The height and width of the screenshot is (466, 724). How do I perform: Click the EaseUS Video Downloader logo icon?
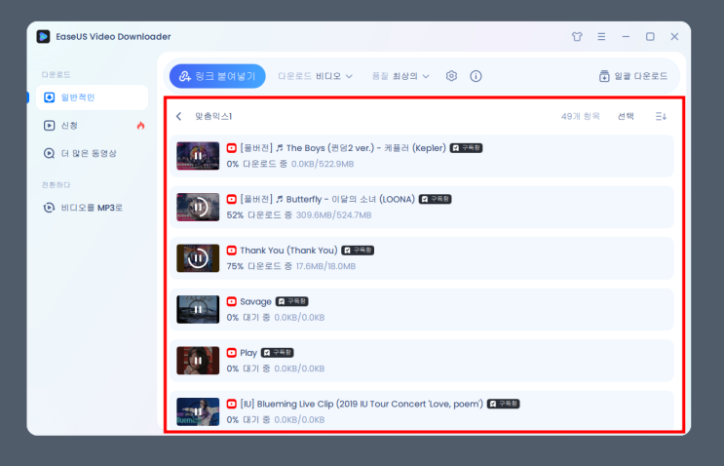(x=44, y=36)
